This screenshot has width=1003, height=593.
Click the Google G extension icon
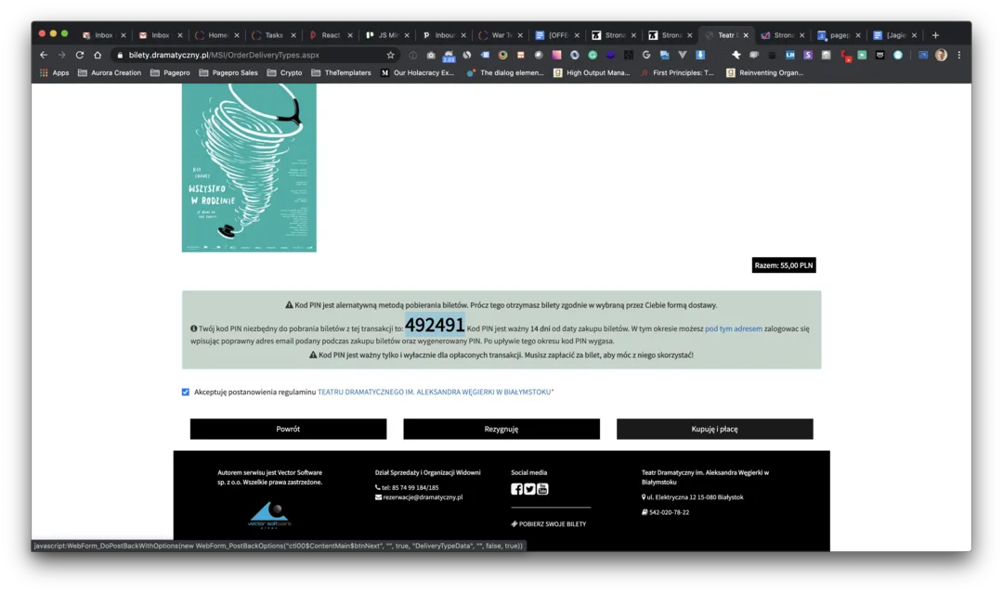point(646,55)
